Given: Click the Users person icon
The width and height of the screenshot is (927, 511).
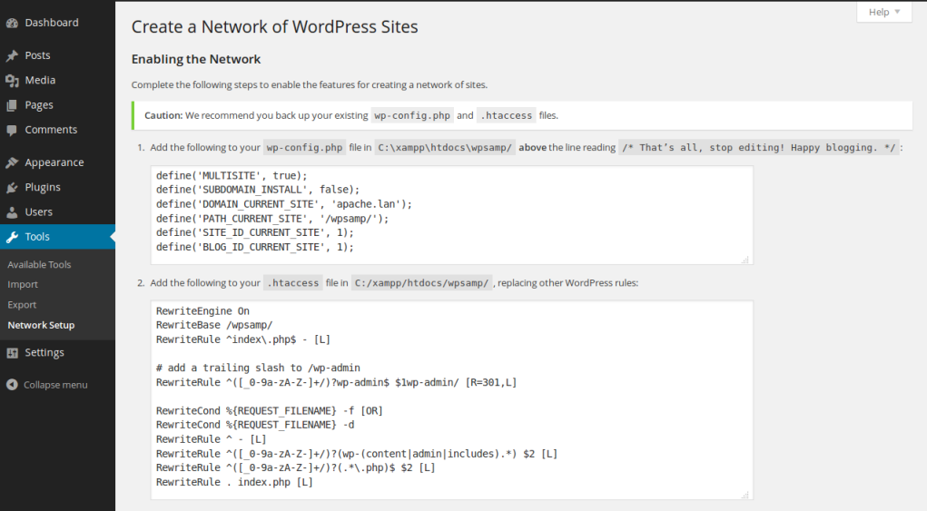Looking at the screenshot, I should coord(12,212).
